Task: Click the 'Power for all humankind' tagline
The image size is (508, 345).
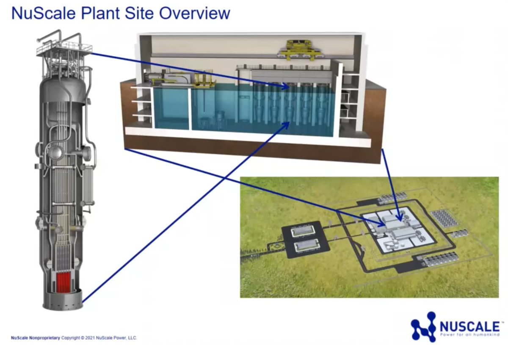Action: [469, 334]
